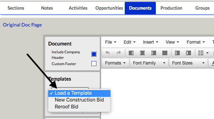
Task: Click the undo arrow icon
Action: coord(108,53)
